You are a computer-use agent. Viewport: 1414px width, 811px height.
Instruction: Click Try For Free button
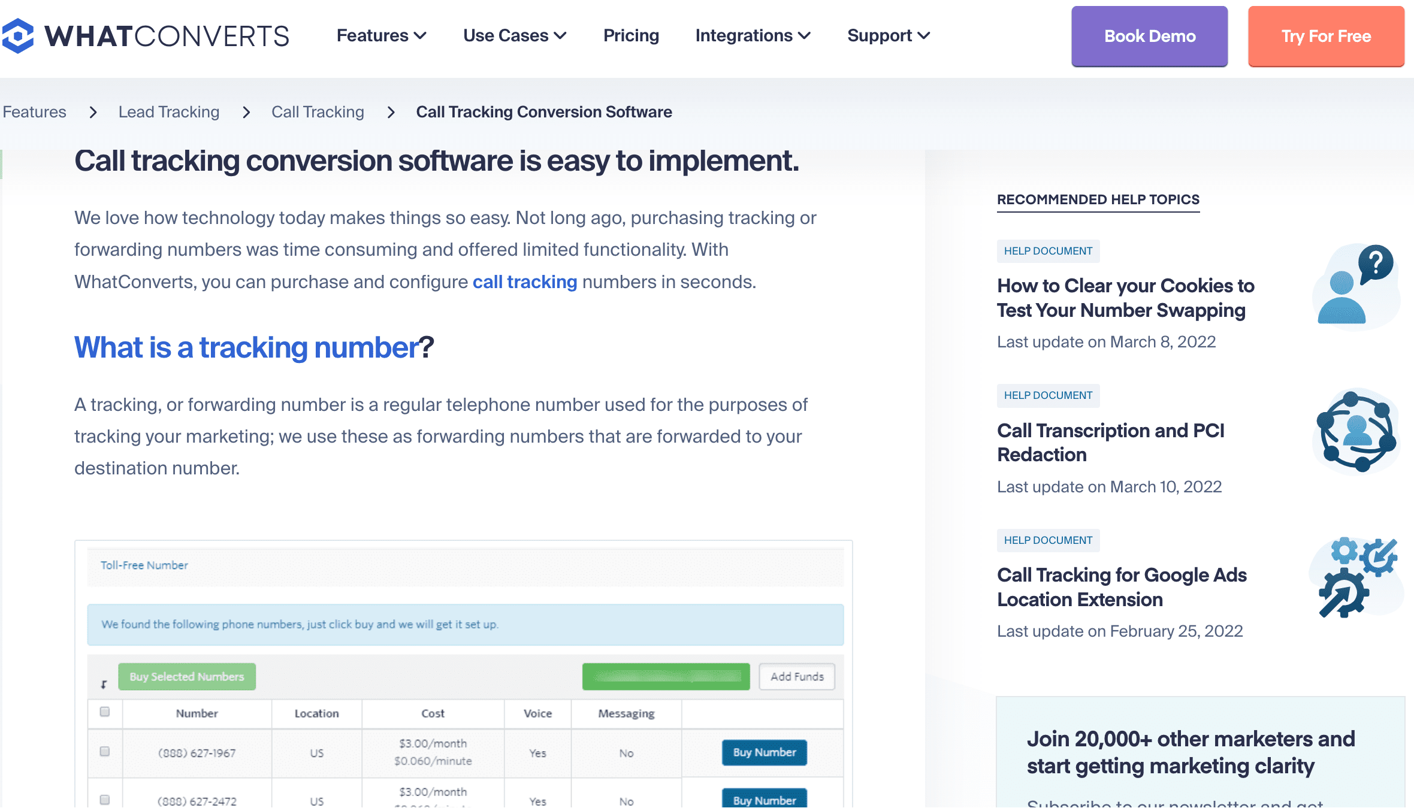point(1326,36)
